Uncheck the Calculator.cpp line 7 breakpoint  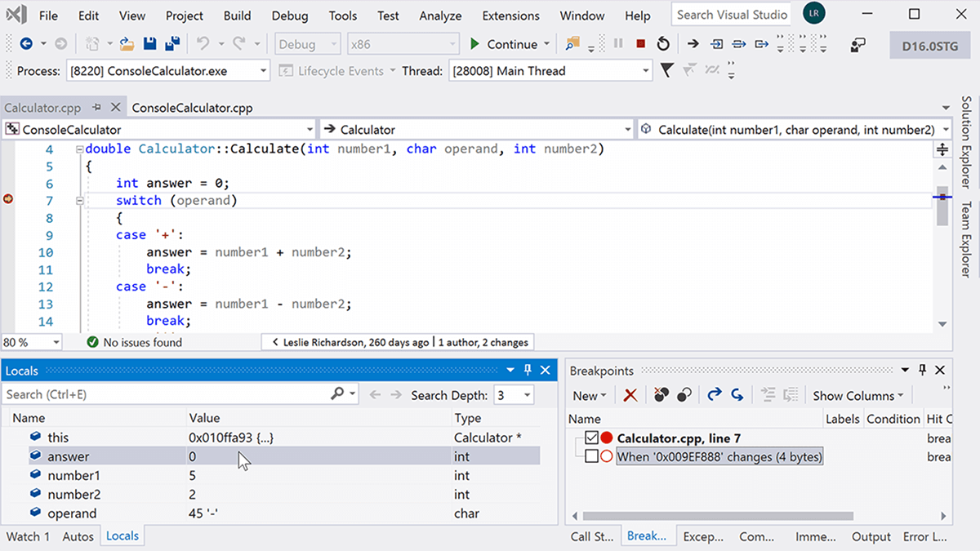592,438
